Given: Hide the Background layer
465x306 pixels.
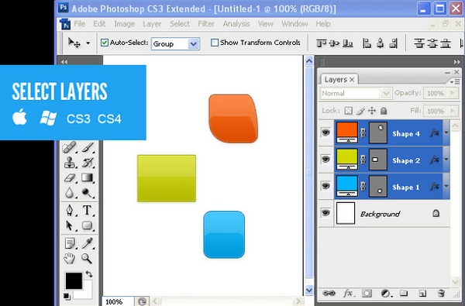Looking at the screenshot, I should coord(325,213).
